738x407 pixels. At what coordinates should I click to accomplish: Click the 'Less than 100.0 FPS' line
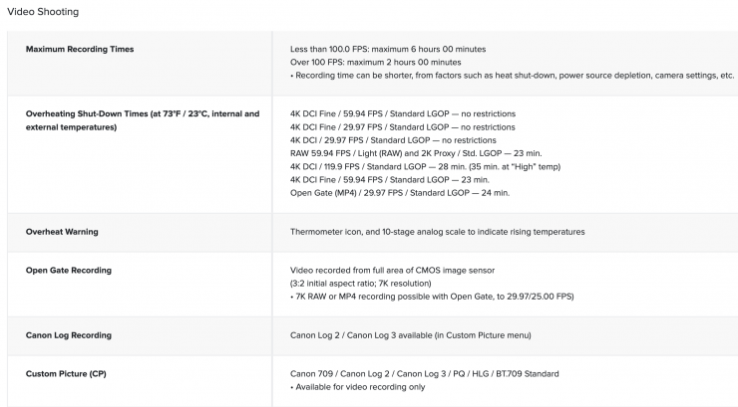[x=402, y=50]
